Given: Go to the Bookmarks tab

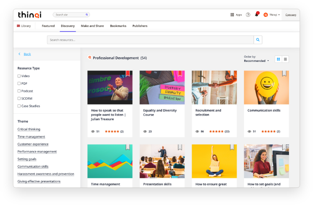Looking at the screenshot, I should 118,26.
